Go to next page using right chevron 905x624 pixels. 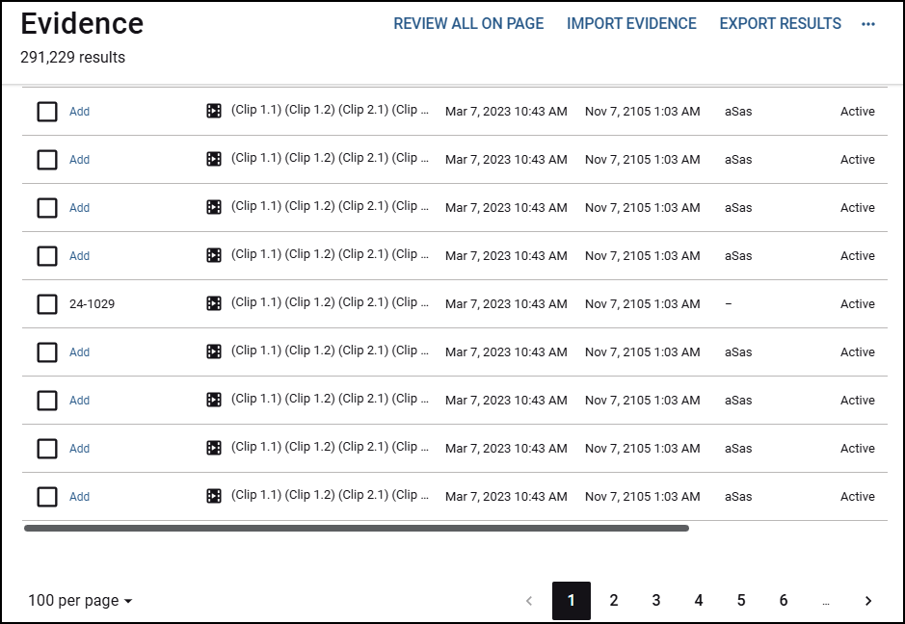[868, 601]
